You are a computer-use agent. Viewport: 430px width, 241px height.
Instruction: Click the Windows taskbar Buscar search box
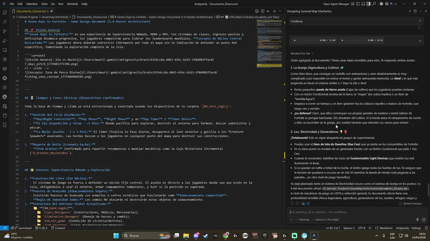[146, 236]
